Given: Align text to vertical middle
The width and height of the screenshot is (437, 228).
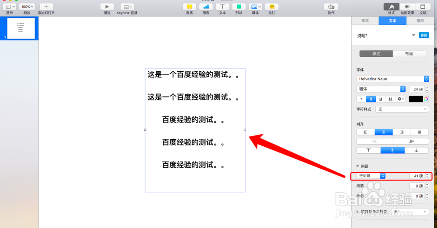Looking at the screenshot, I should coord(392,151).
